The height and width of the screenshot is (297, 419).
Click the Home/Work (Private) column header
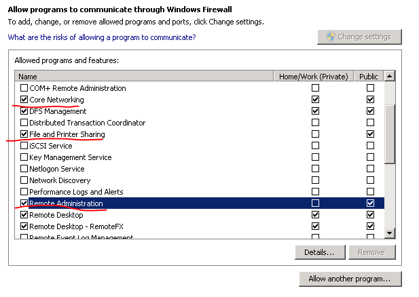point(314,77)
